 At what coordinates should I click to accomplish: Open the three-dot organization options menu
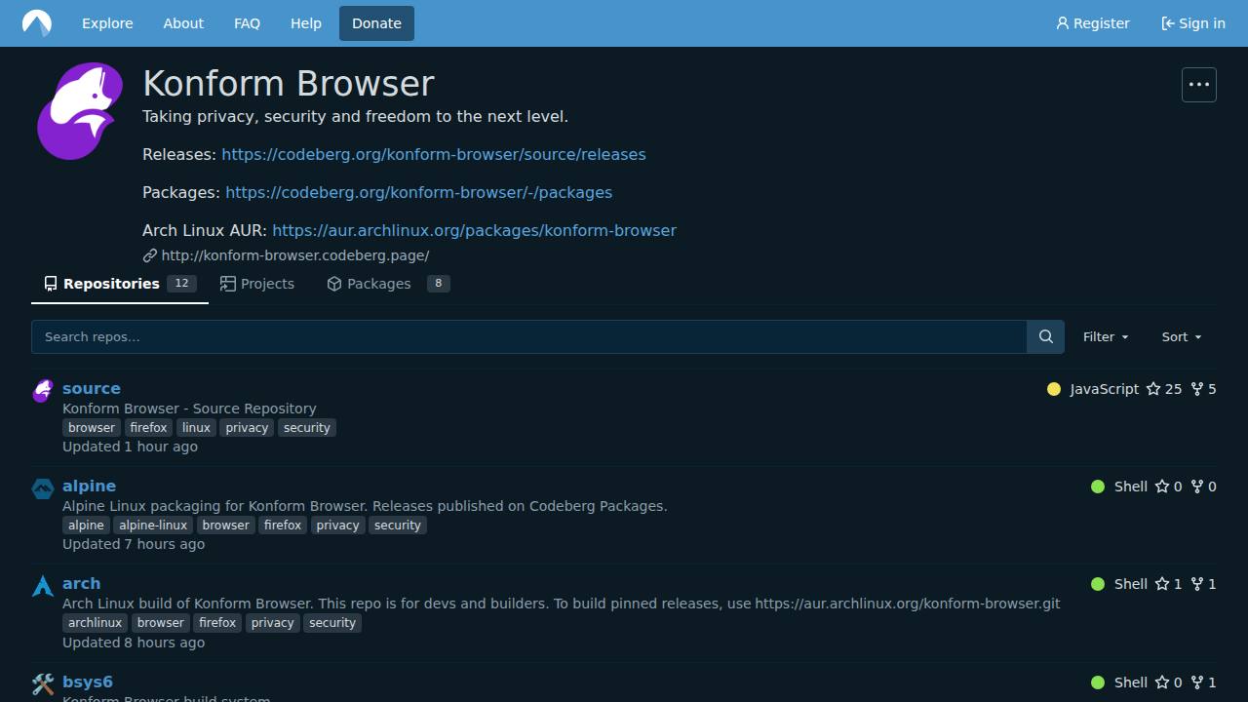point(1199,85)
